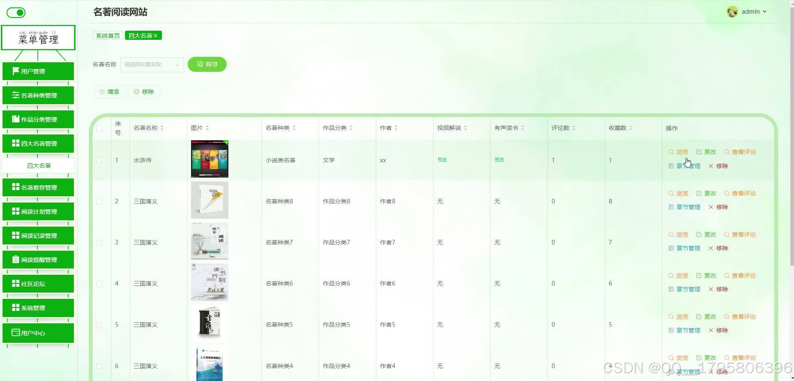Click 预览 under 视频解说 for 水浒传
Image resolution: width=794 pixels, height=381 pixels.
[x=442, y=160]
